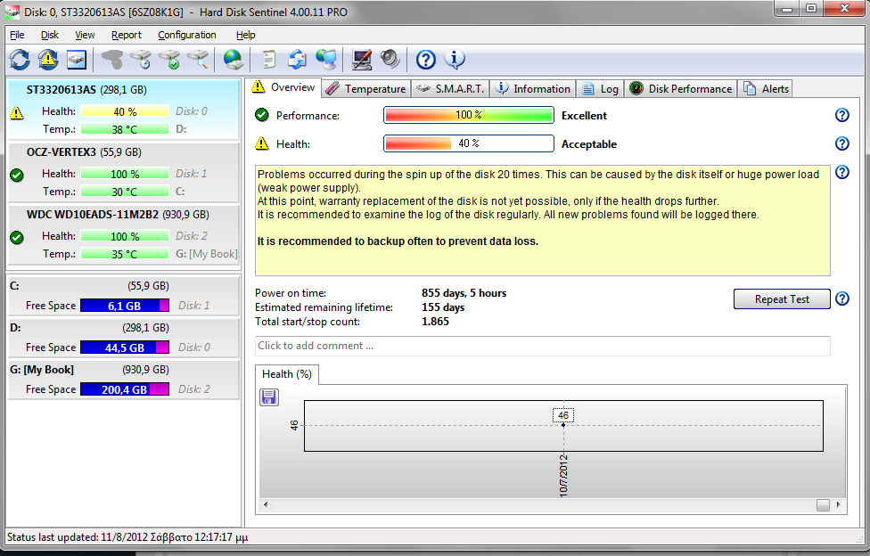Click the 46 data point on health graph
The height and width of the screenshot is (556, 870).
pyautogui.click(x=563, y=425)
